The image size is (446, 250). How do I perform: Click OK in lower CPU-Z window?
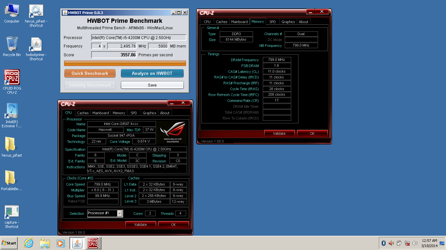click(x=173, y=225)
